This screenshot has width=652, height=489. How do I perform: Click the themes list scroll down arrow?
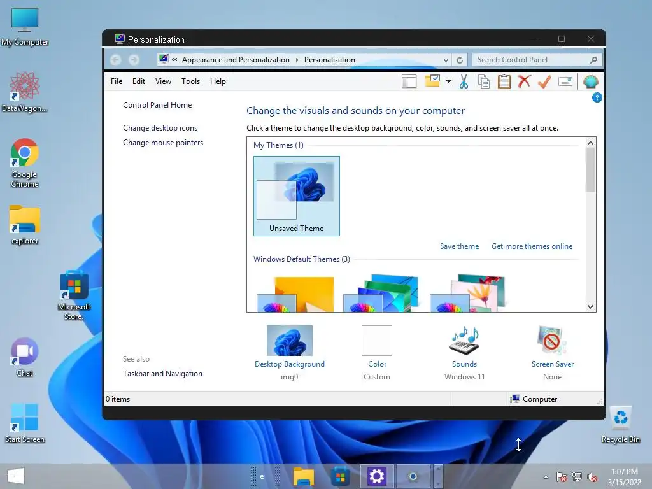pos(590,307)
